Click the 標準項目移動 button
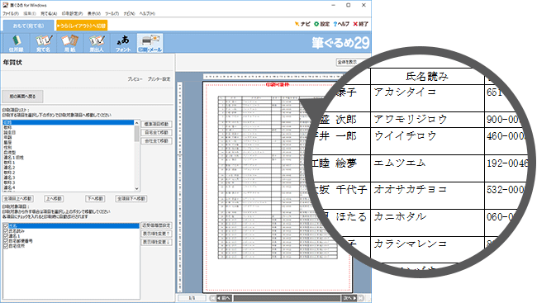Image resolution: width=537 pixels, height=303 pixels. [156, 125]
